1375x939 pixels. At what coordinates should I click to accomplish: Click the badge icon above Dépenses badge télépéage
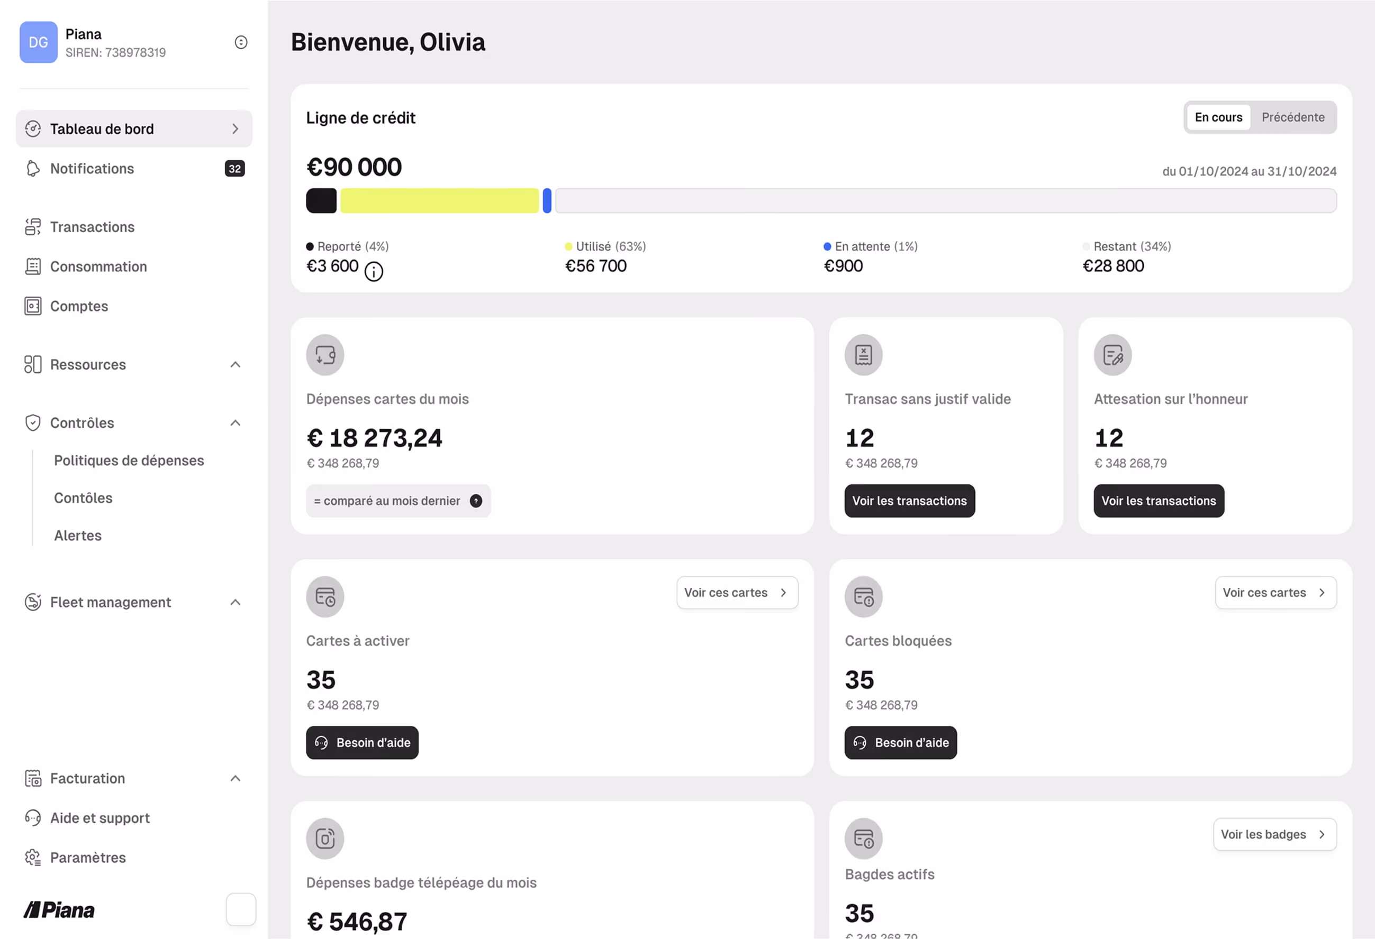pyautogui.click(x=325, y=839)
